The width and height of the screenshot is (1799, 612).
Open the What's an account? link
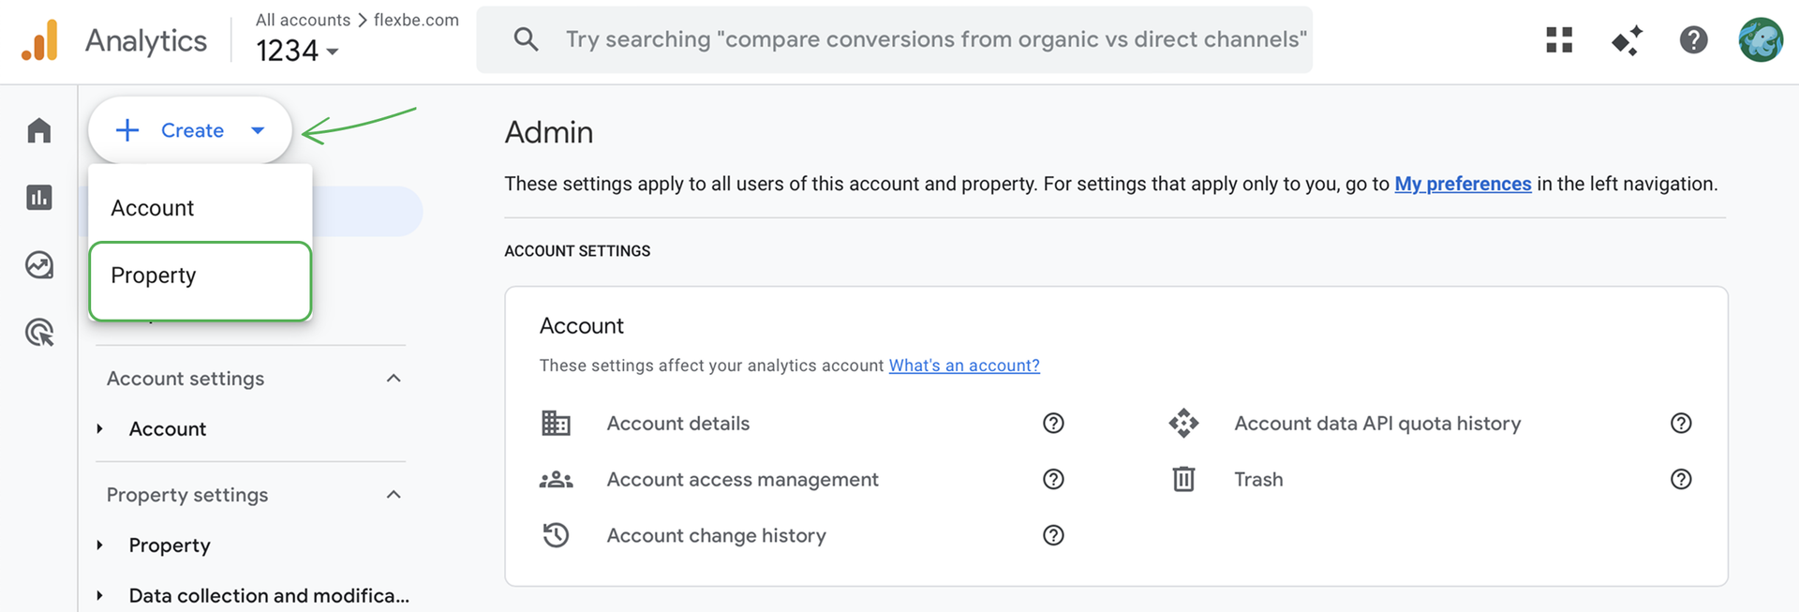(963, 366)
